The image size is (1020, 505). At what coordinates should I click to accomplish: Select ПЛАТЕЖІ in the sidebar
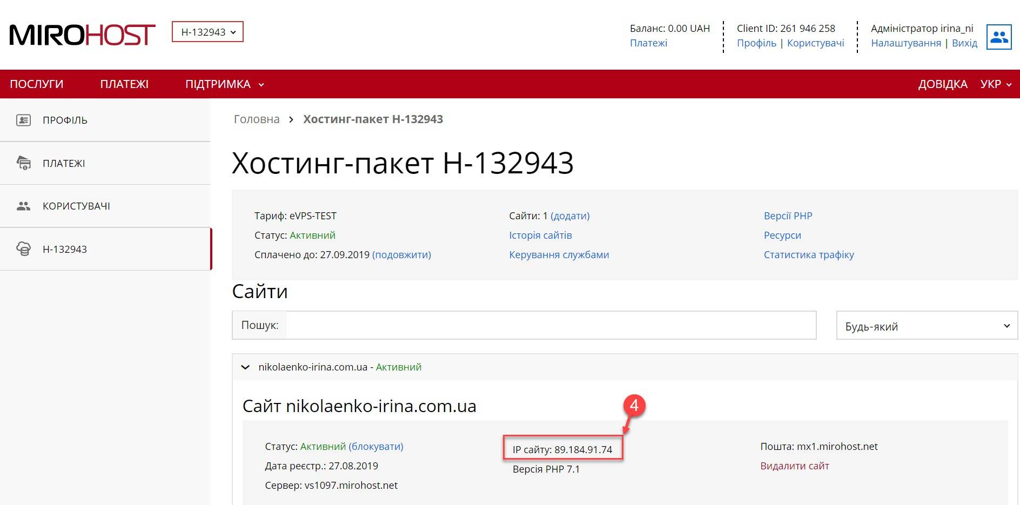coord(64,164)
